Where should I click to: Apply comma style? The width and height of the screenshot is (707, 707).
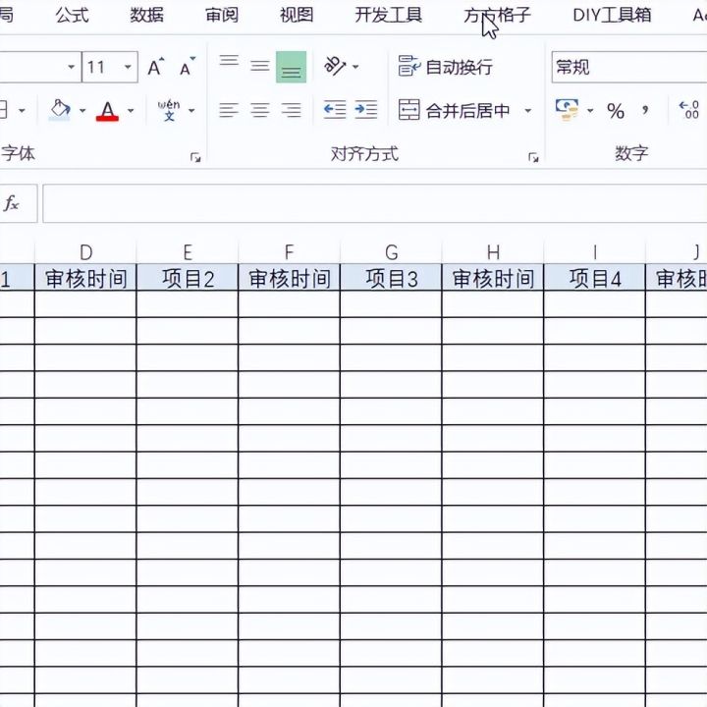tap(645, 110)
